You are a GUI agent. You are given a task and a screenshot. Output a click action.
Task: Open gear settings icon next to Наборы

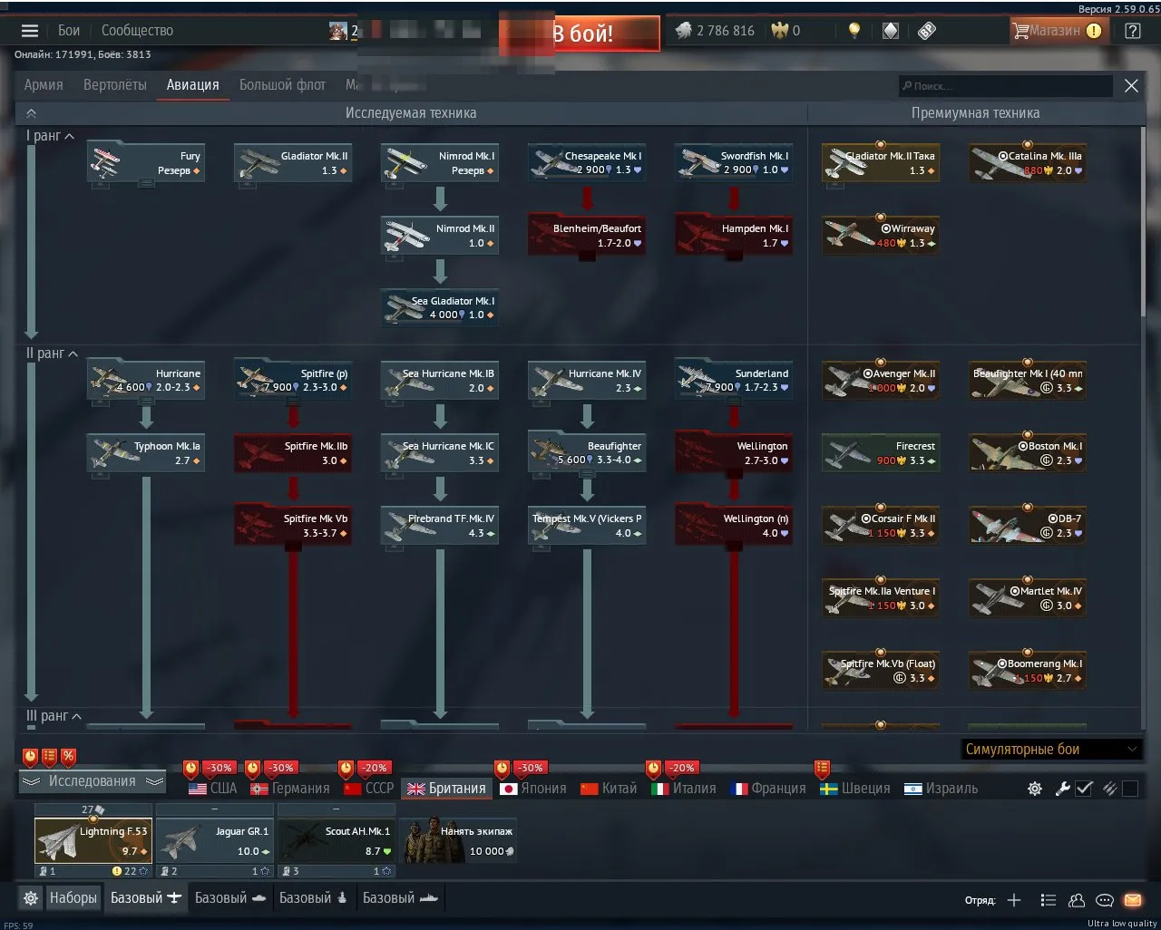[31, 898]
